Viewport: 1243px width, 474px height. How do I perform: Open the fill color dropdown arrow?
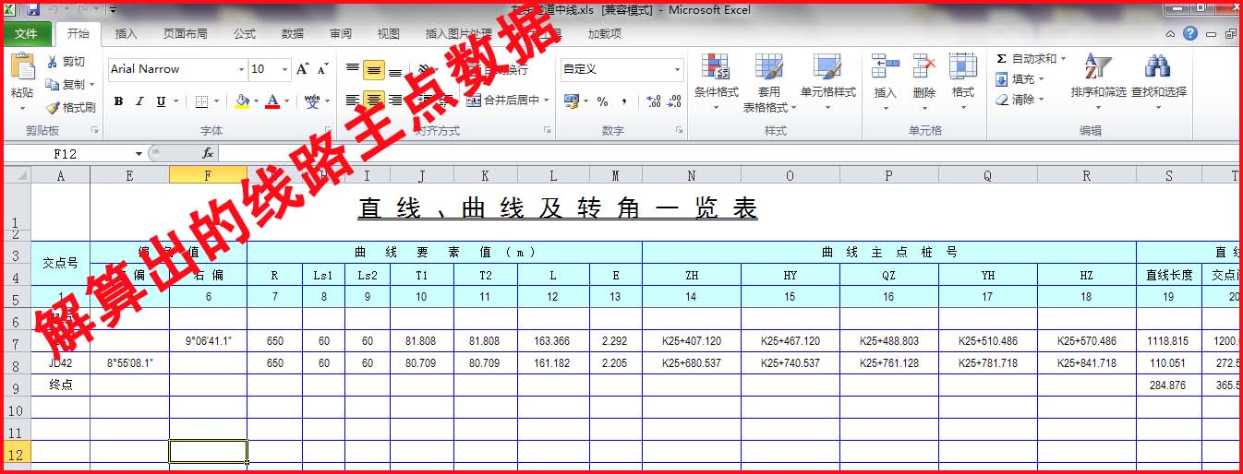pos(256,101)
